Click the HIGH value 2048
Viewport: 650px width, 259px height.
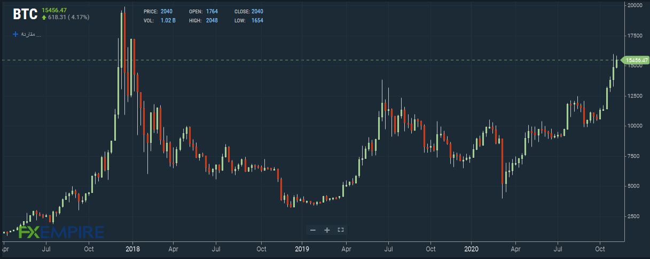click(x=212, y=20)
